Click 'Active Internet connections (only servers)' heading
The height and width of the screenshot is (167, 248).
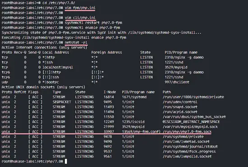tap(44, 47)
